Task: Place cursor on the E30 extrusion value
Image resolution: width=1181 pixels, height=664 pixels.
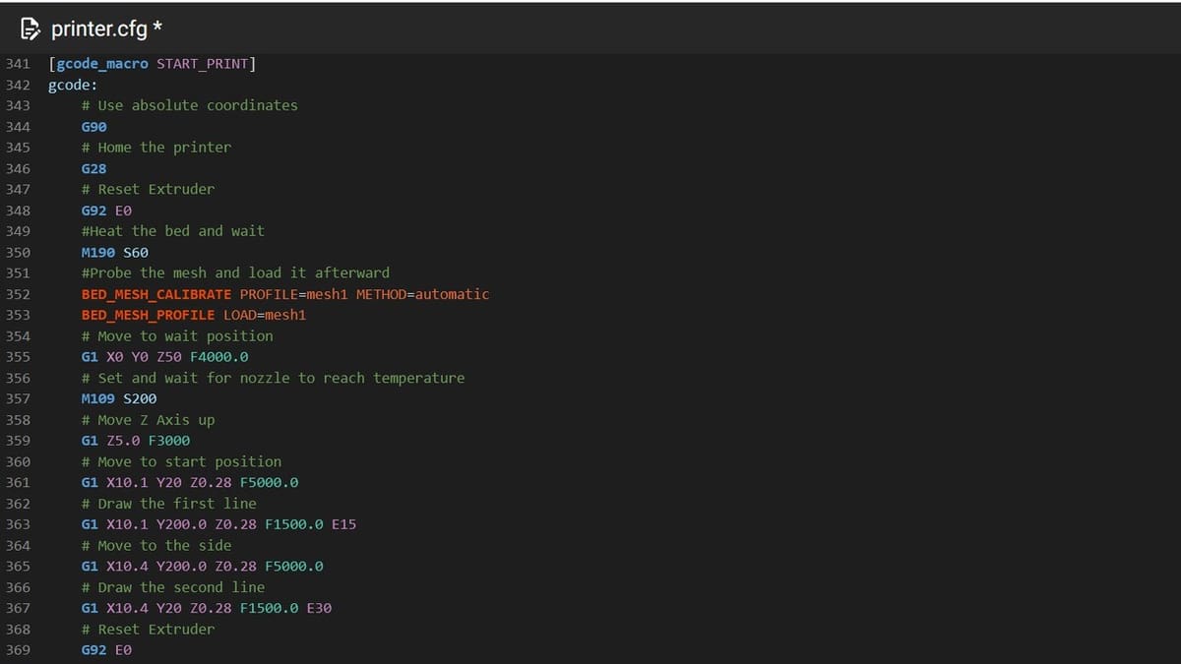Action: [x=319, y=608]
